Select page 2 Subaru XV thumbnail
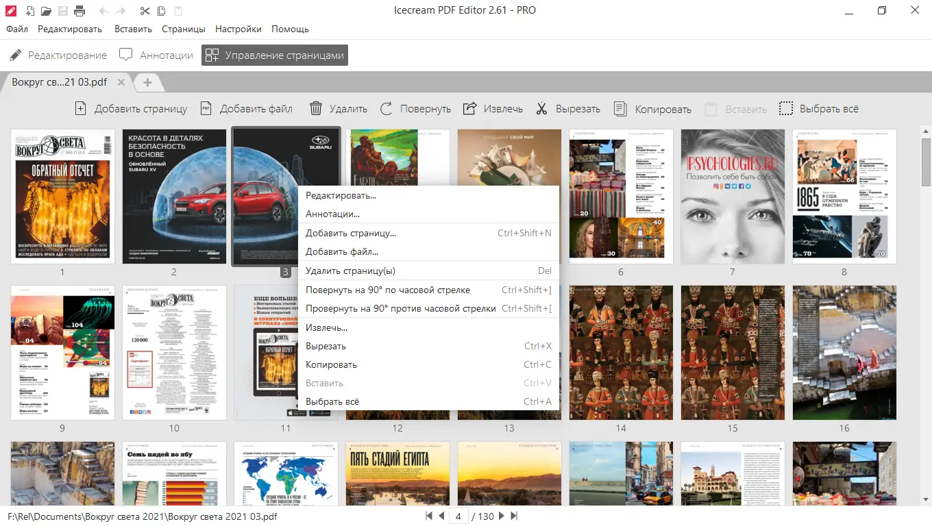The height and width of the screenshot is (526, 932). pyautogui.click(x=174, y=196)
